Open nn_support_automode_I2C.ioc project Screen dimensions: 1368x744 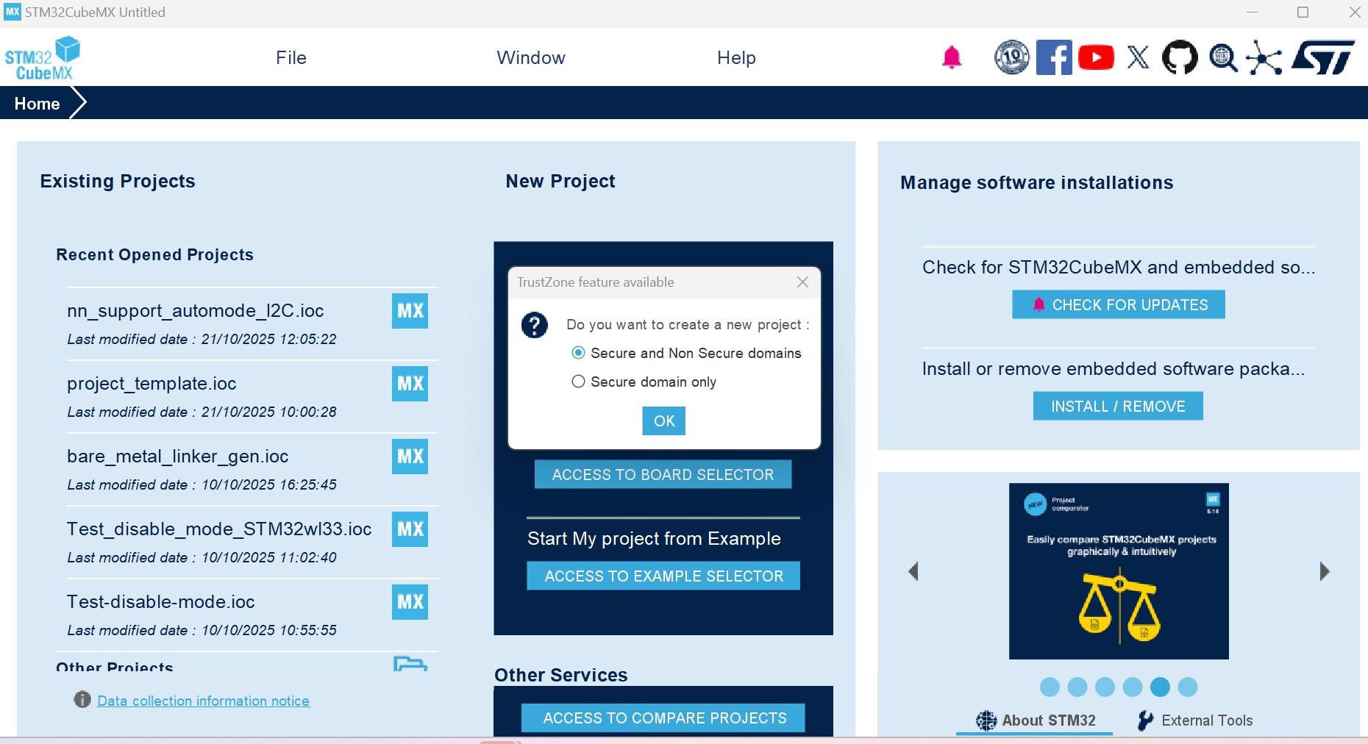pyautogui.click(x=196, y=311)
